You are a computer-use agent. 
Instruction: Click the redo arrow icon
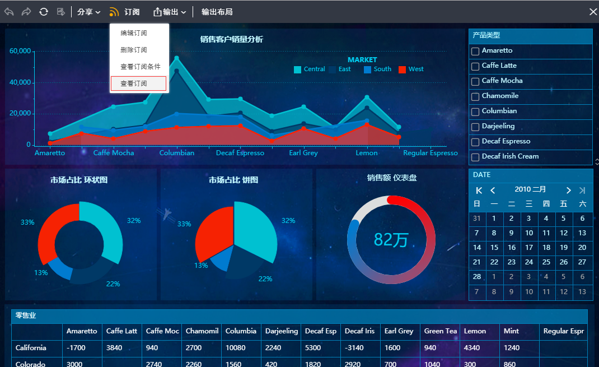click(x=26, y=12)
